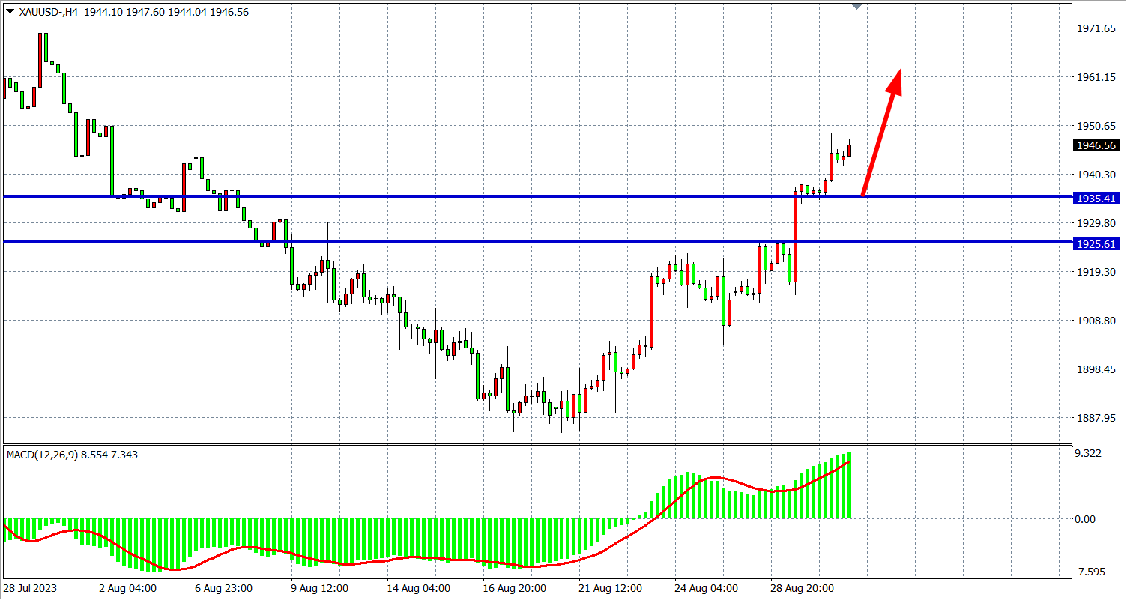Click the 1935.41 price label tag
1127x600 pixels.
pyautogui.click(x=1095, y=199)
